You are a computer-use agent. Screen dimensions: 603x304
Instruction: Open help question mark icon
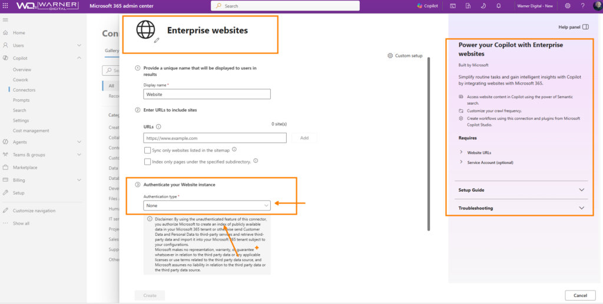[582, 6]
